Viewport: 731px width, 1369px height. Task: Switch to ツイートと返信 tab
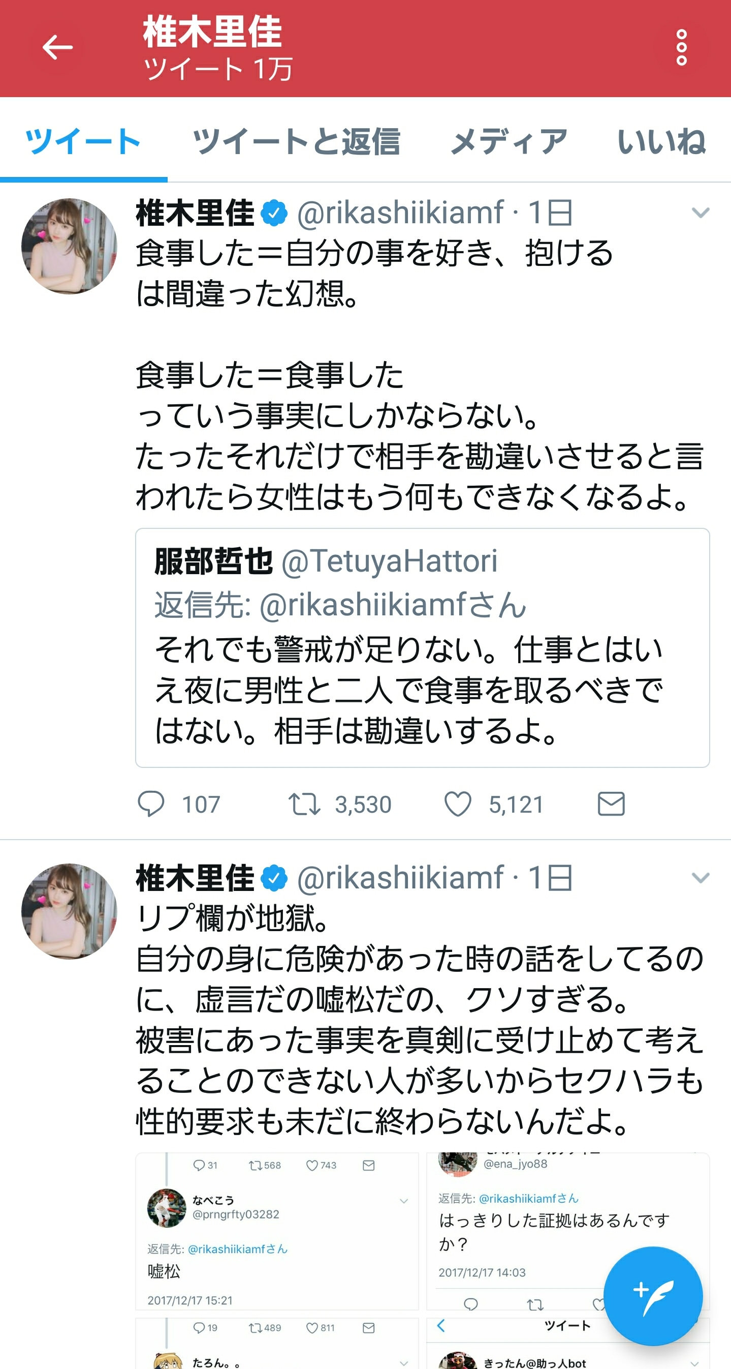(x=296, y=142)
